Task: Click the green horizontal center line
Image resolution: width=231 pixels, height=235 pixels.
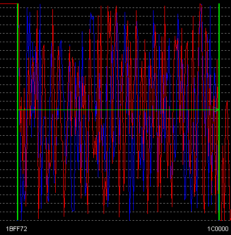Action: 118,110
